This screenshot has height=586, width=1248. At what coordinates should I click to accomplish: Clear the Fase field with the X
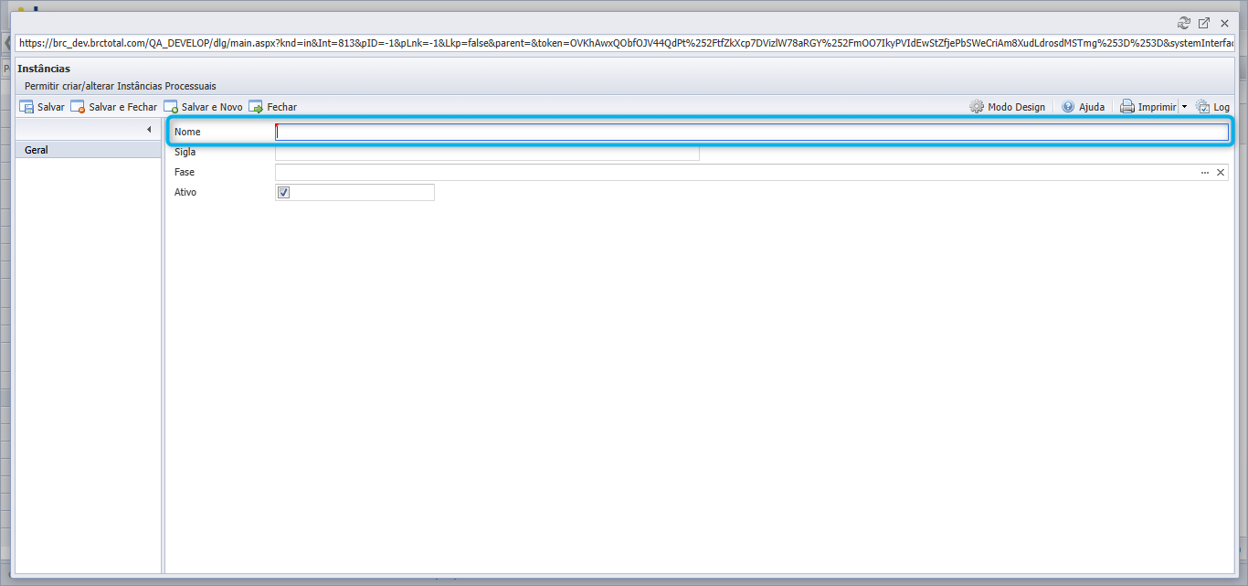tap(1221, 172)
